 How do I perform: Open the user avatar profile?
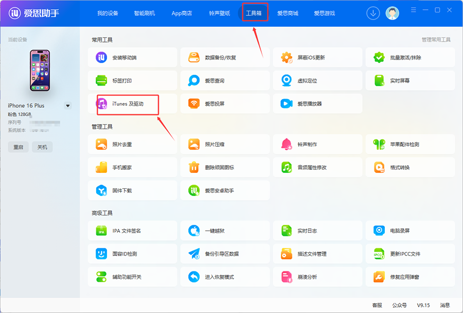pos(393,13)
